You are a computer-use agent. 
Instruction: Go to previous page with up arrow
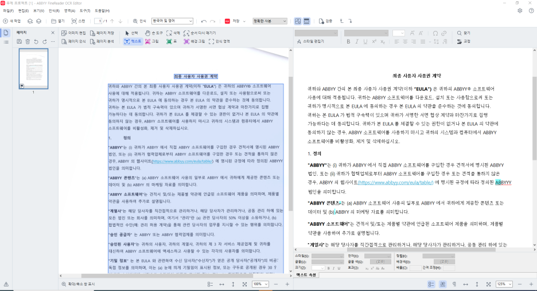pos(112,21)
